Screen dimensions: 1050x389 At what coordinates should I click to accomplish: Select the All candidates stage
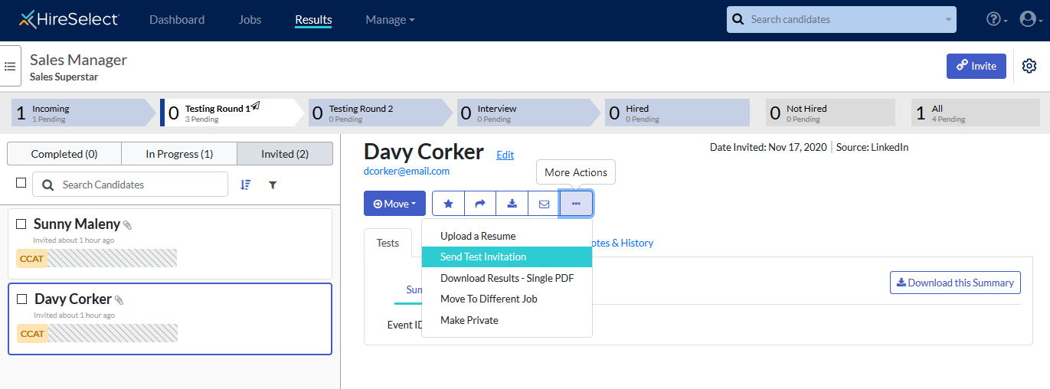coord(976,113)
